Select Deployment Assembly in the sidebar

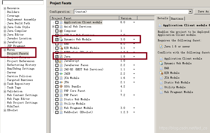(x=21, y=19)
